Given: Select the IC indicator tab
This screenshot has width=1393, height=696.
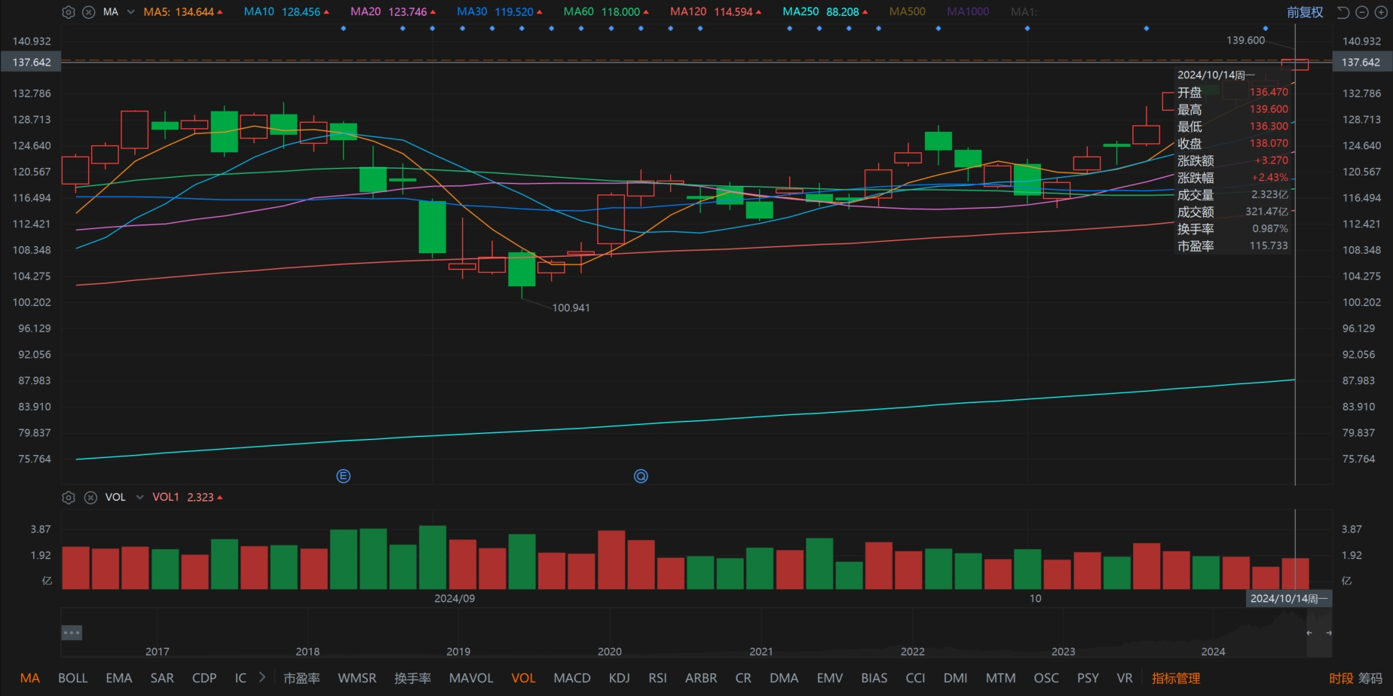Looking at the screenshot, I should (240, 678).
